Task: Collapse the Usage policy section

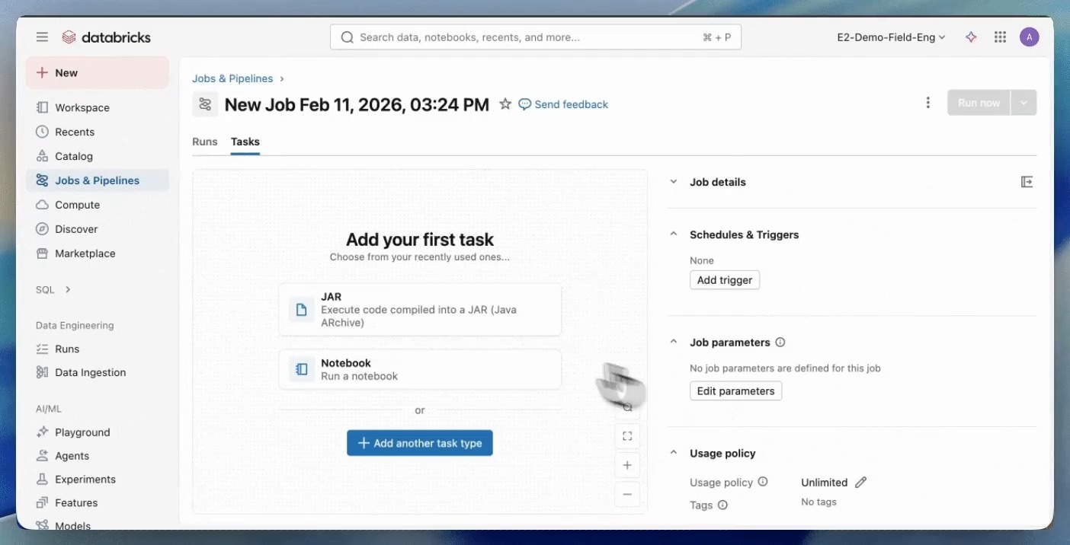Action: (673, 453)
